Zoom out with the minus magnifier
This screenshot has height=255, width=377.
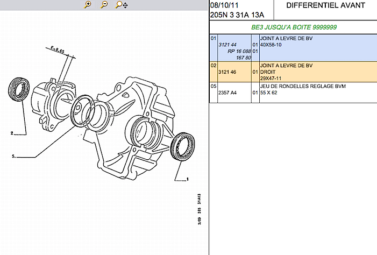[x=104, y=4]
